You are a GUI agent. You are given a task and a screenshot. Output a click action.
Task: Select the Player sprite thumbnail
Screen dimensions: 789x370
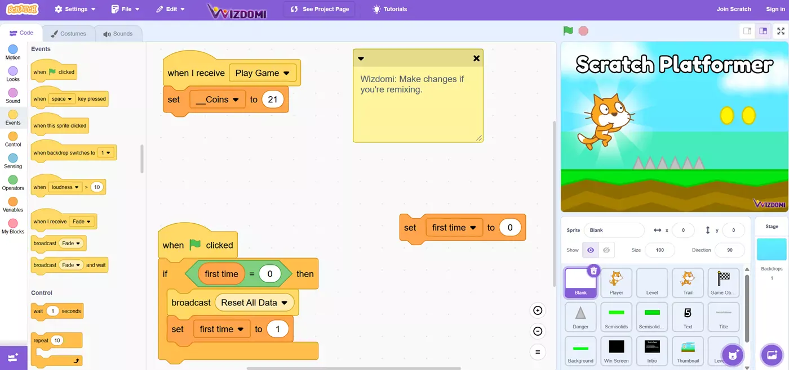click(x=616, y=282)
